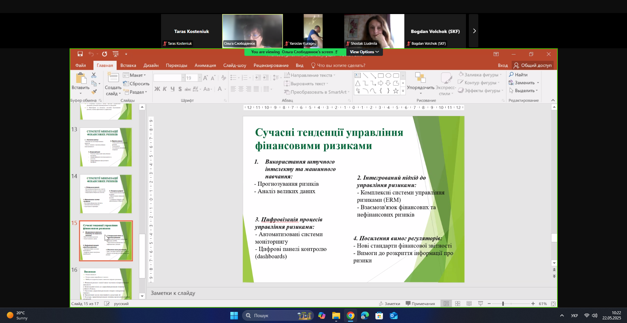
Task: Switch to slide sorter view in status bar
Action: click(457, 303)
